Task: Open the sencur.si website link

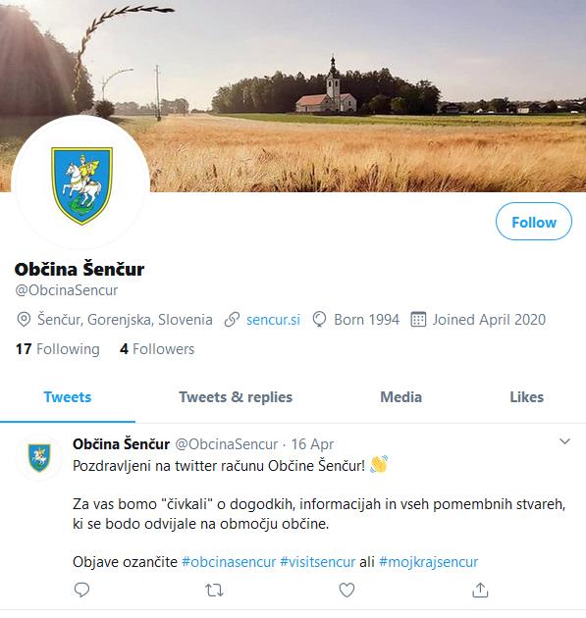Action: (x=273, y=320)
